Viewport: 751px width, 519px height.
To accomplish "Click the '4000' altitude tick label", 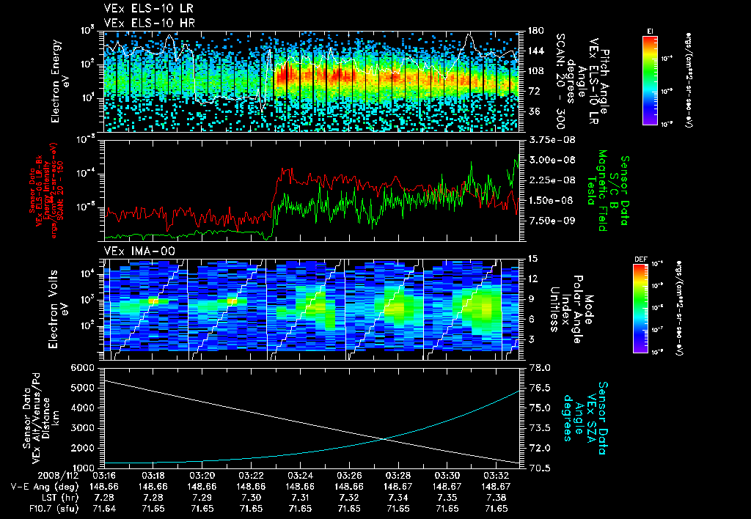I will (x=82, y=408).
